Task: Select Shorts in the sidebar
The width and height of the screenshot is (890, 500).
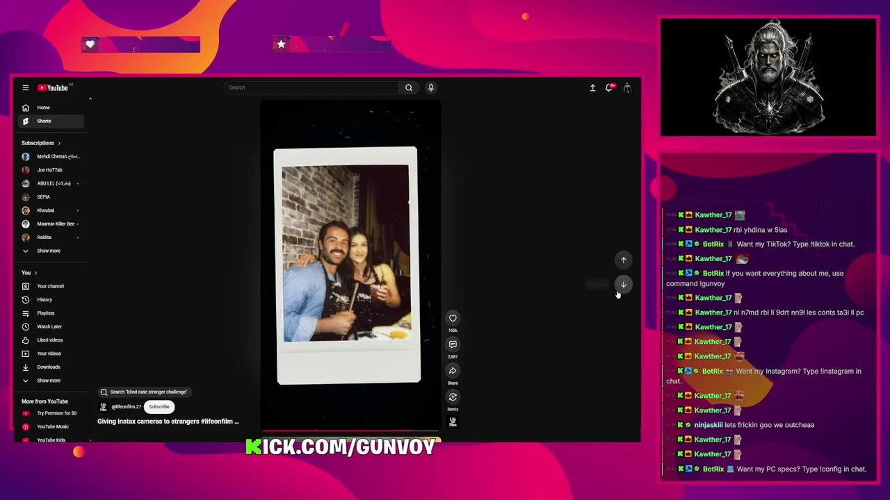Action: click(51, 121)
